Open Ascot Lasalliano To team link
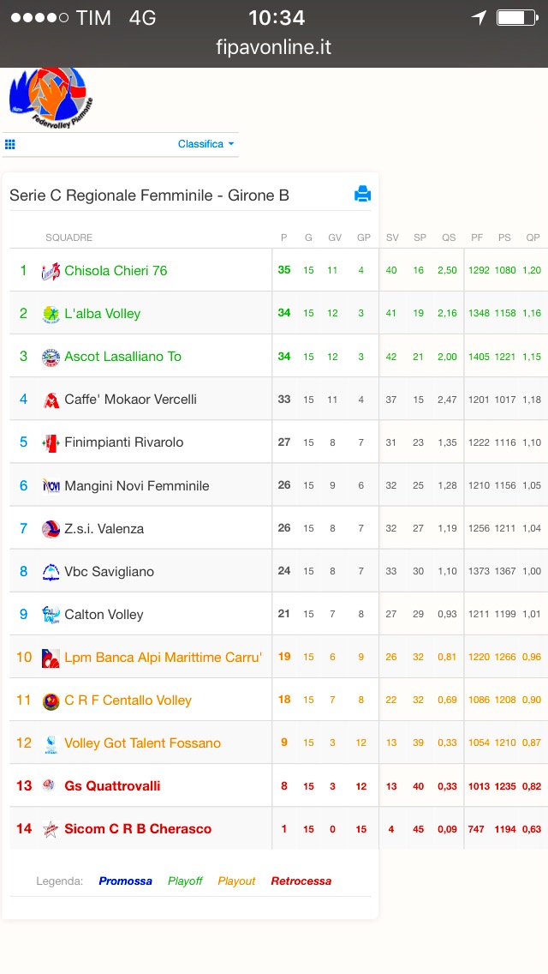Image resolution: width=548 pixels, height=974 pixels. [123, 357]
